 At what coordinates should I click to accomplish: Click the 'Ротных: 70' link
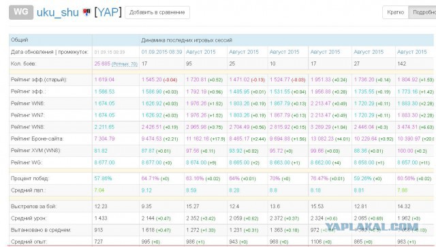pos(125,64)
